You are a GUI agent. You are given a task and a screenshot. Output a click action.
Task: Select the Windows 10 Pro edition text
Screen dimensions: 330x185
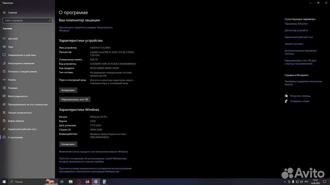pos(99,117)
